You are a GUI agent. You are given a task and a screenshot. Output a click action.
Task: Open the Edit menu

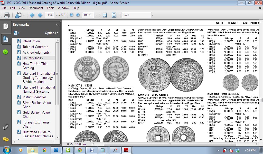click(x=12, y=8)
